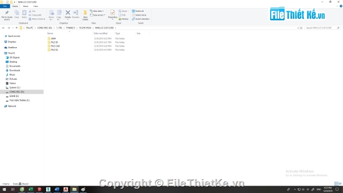
Task: Switch to the Share ribbon tab
Action: coord(26,6)
